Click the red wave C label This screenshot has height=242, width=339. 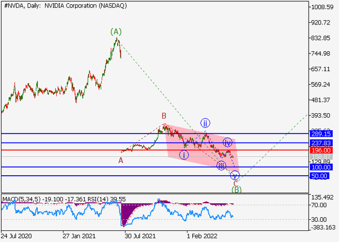pos(236,183)
